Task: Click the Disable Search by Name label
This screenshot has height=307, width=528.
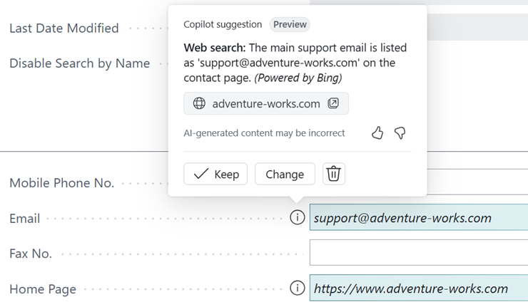Action: [80, 63]
